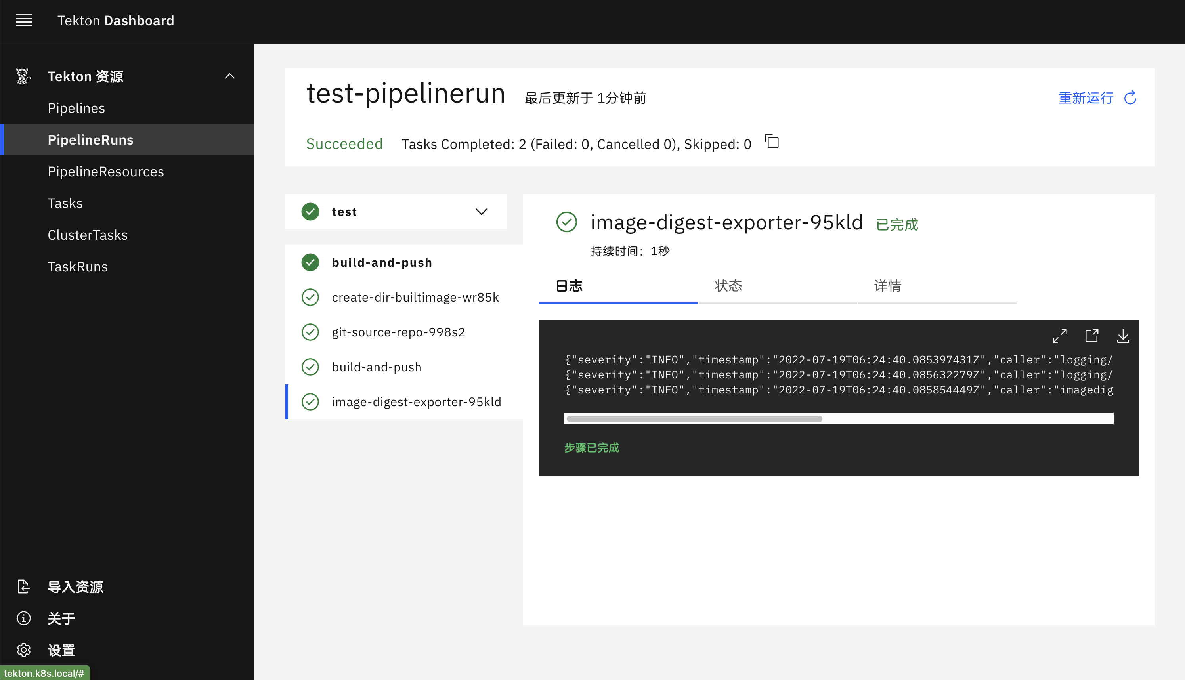The width and height of the screenshot is (1185, 680).
Task: Click the 重新运行 rerun button
Action: tap(1097, 97)
